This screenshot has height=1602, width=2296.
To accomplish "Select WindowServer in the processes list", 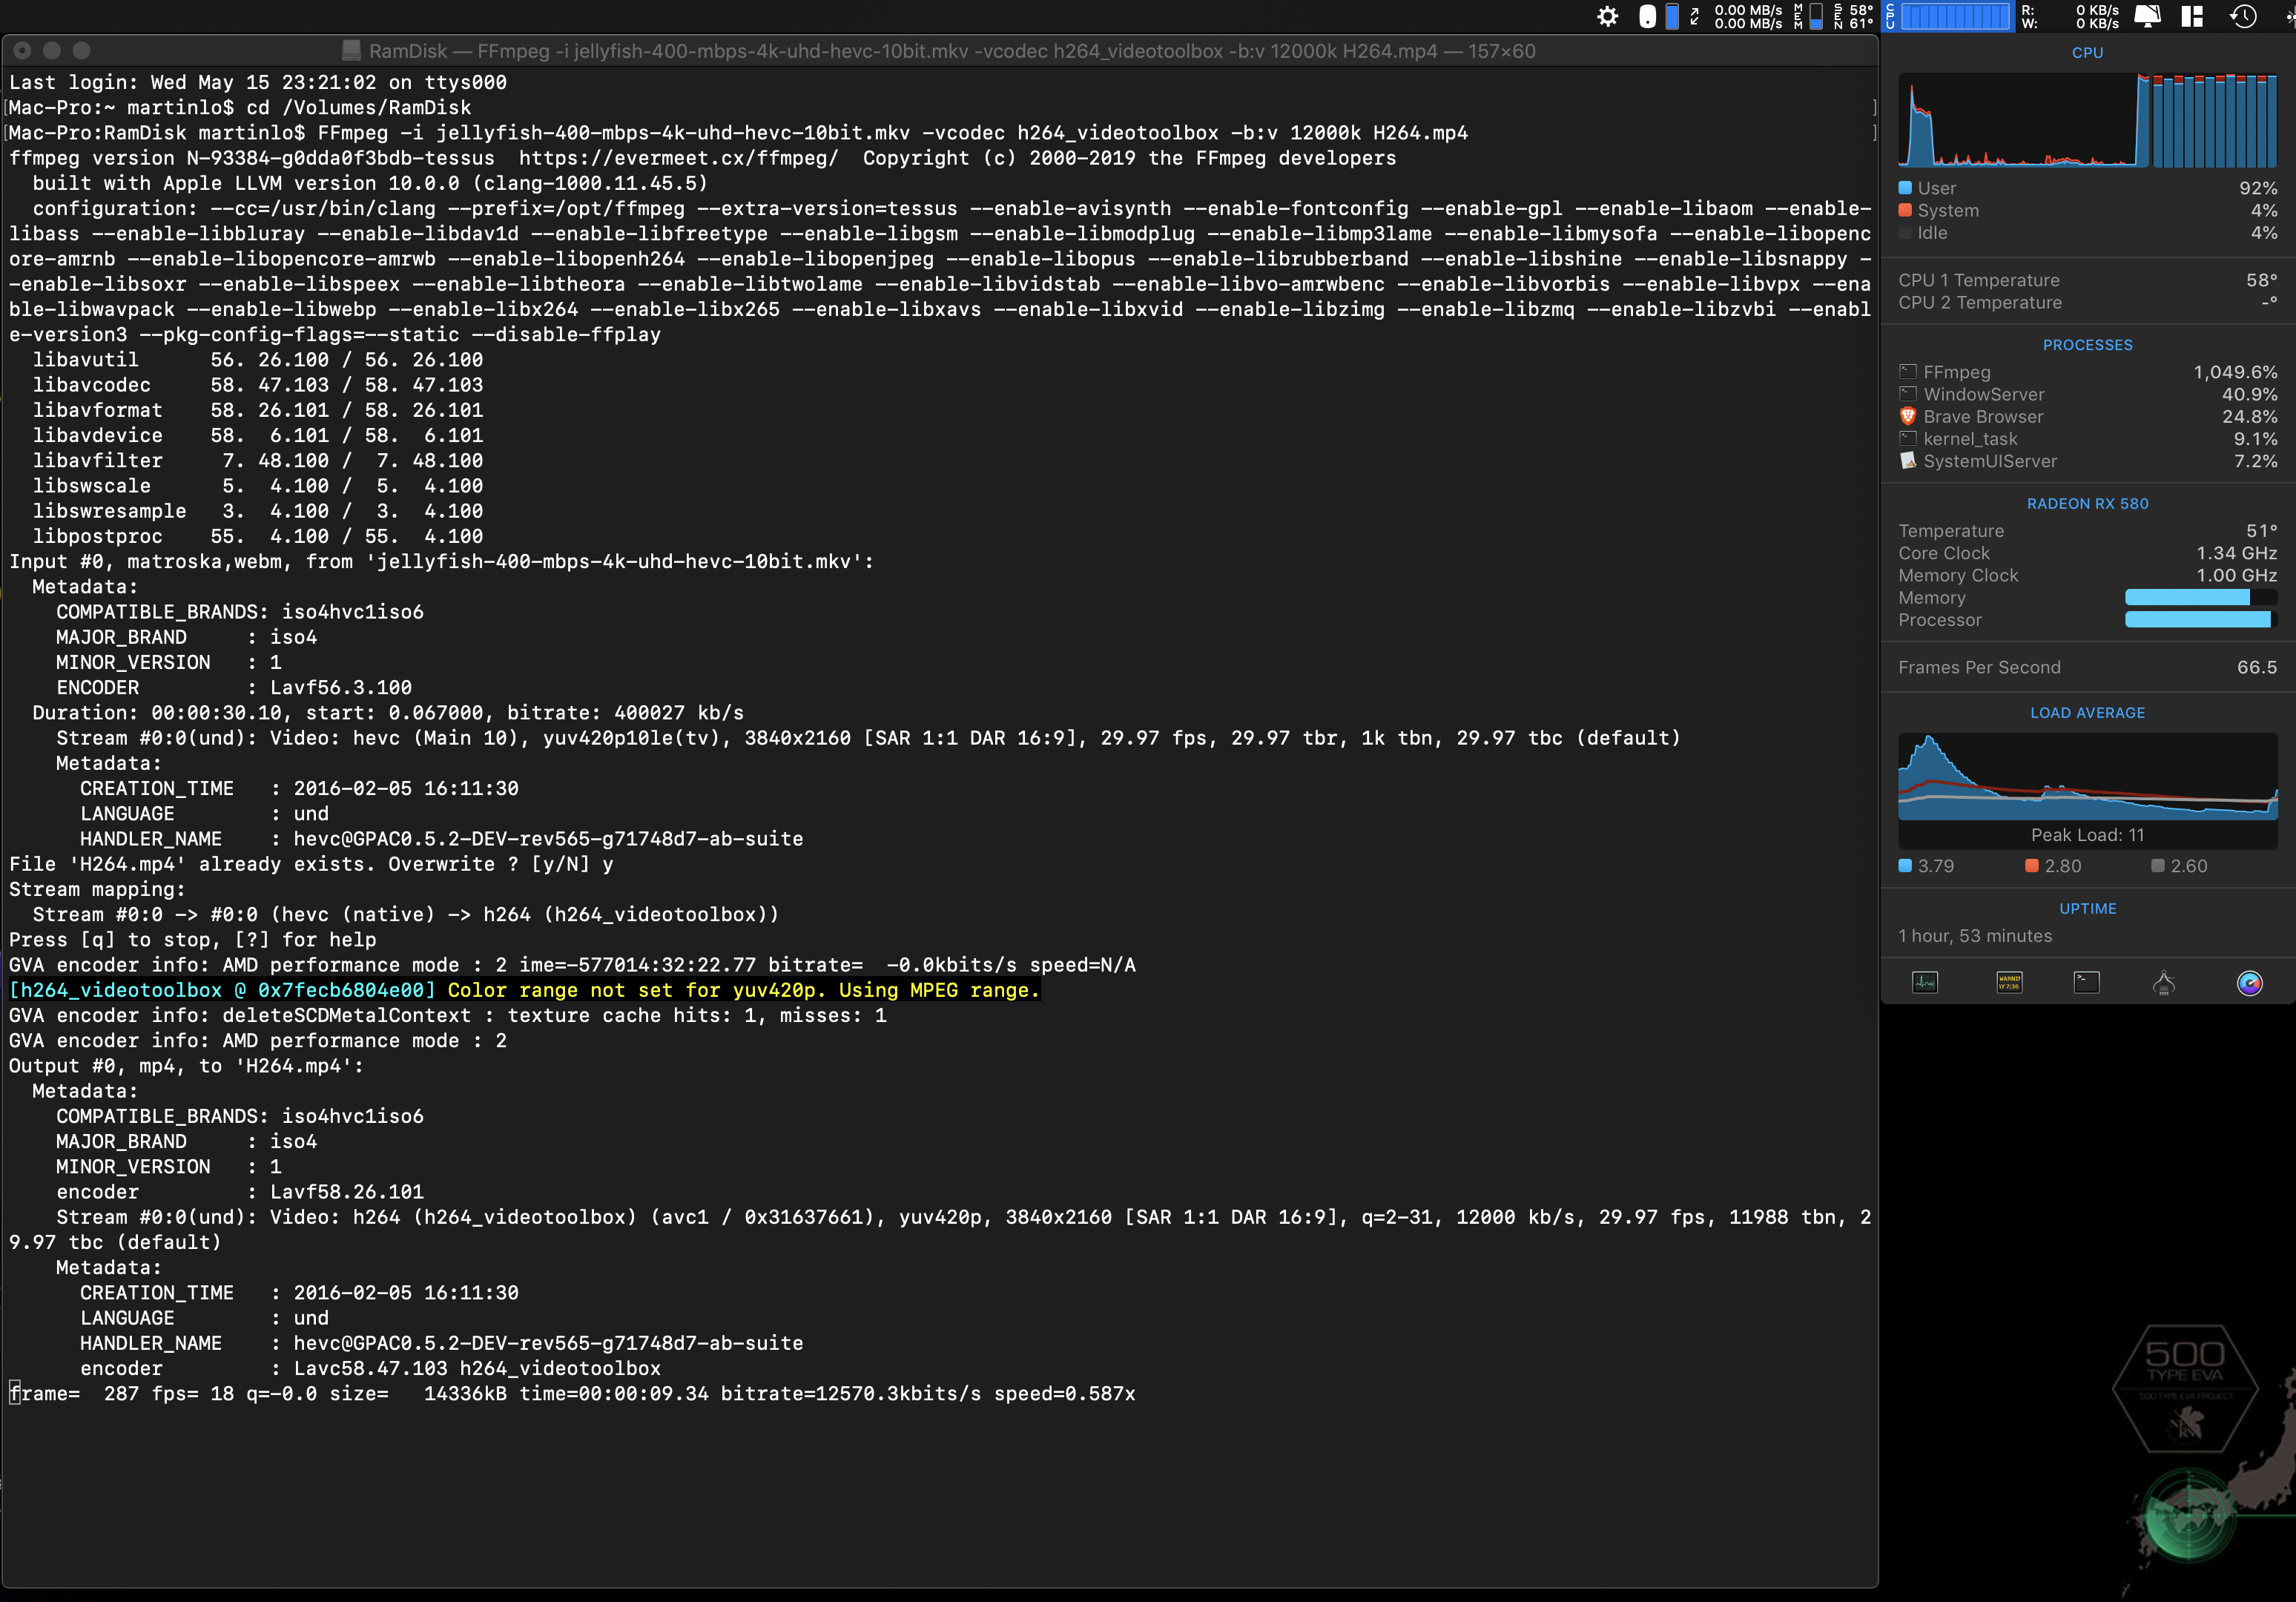I will tap(2087, 394).
